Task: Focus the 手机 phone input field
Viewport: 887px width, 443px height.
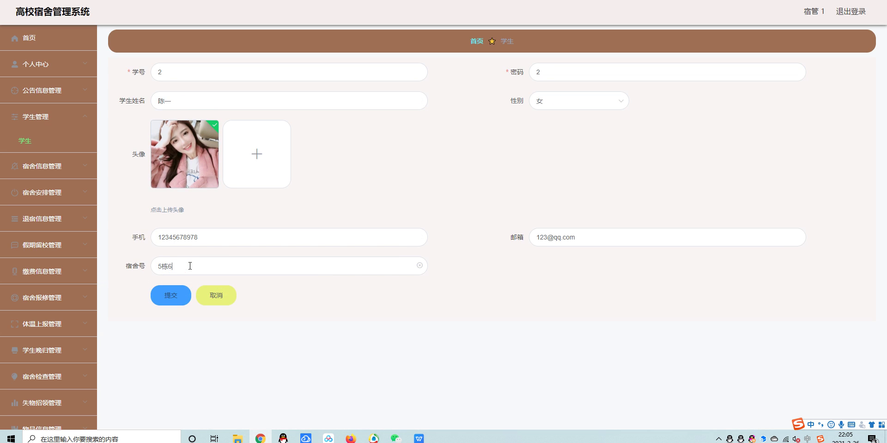Action: tap(289, 237)
